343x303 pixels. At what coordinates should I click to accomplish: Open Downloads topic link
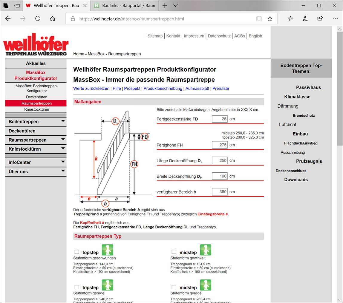click(296, 180)
